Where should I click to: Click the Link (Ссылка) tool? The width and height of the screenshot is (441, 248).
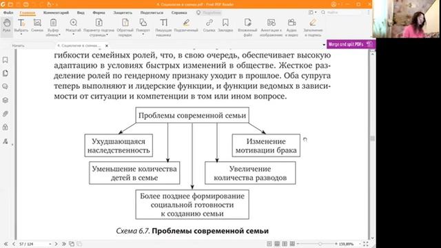209,25
